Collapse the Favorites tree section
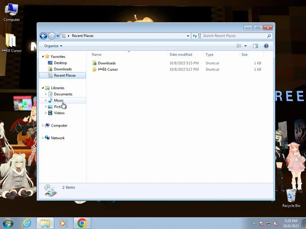306x229 pixels. [43, 56]
